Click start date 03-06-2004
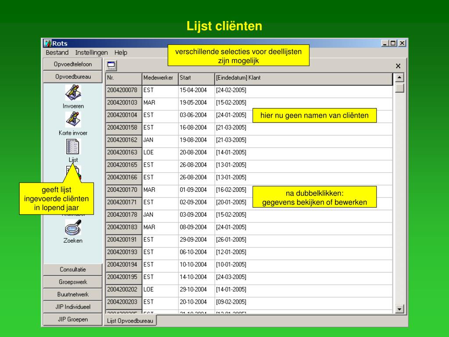 point(193,115)
